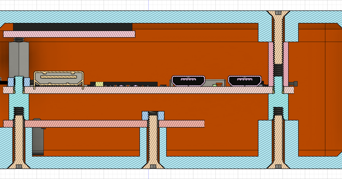Select the long middle pink circuit board
Screen dimensions: 342x179
tap(142, 90)
